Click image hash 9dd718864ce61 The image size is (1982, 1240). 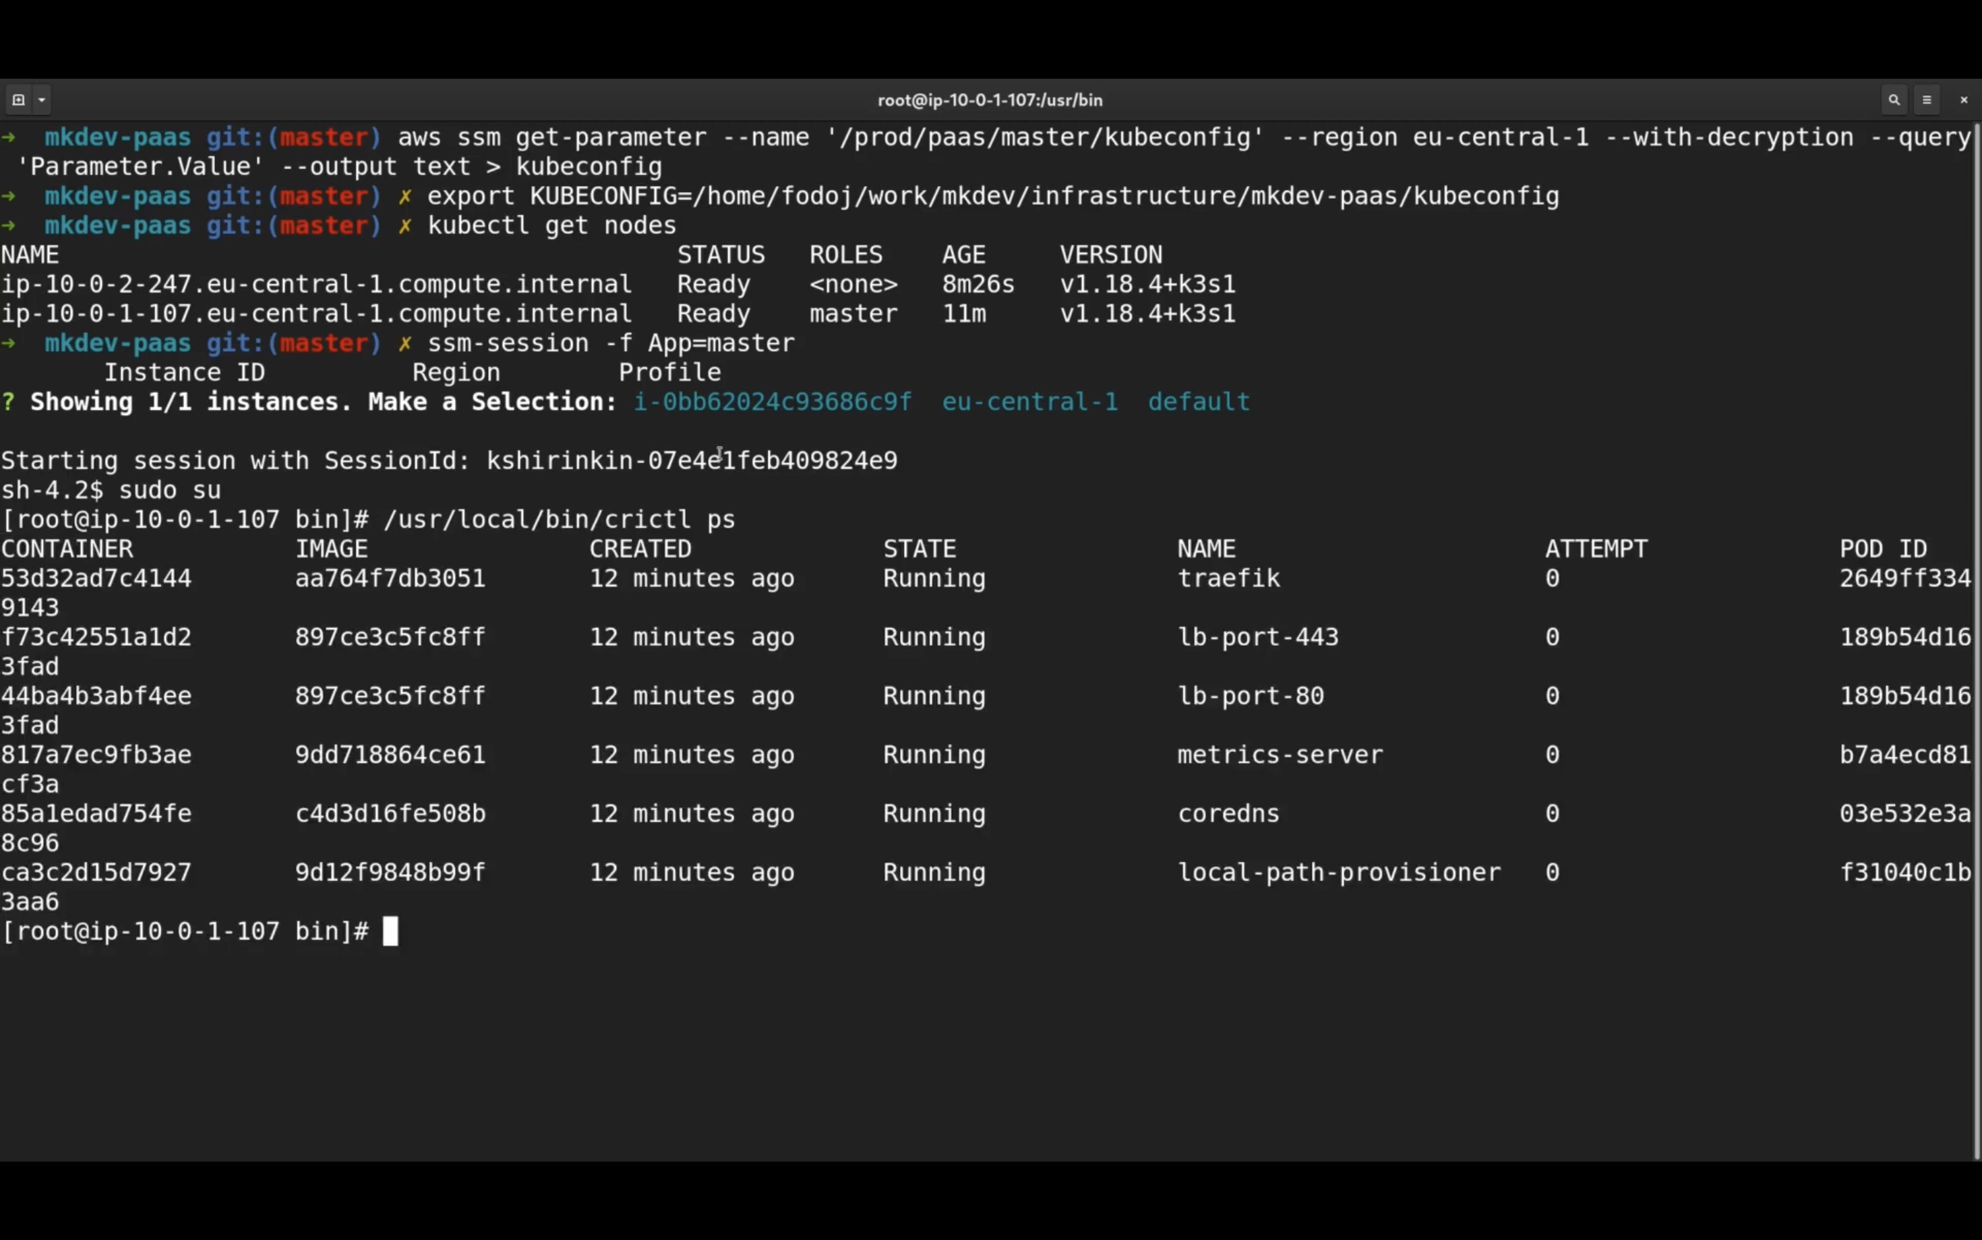(x=390, y=755)
